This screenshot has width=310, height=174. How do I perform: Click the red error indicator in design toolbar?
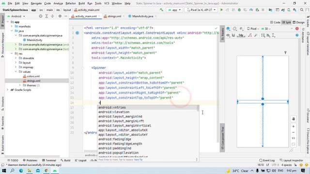[x=297, y=29]
